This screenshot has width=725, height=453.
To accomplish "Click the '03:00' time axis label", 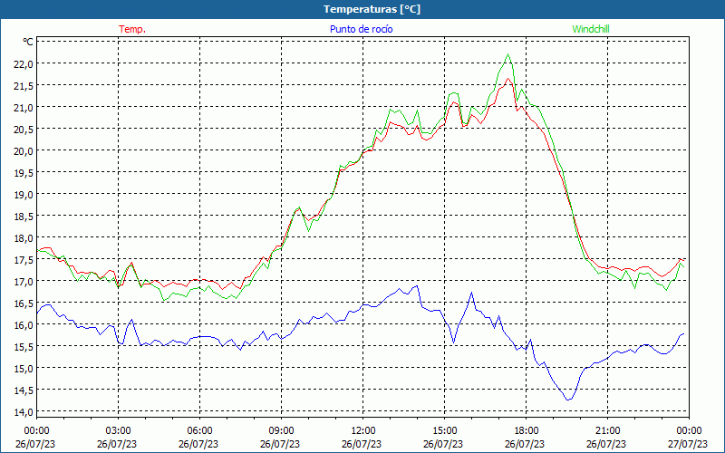I will [119, 431].
